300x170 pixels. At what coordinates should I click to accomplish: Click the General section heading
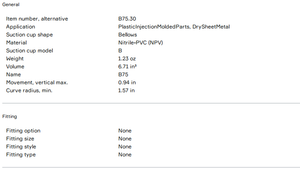11,5
